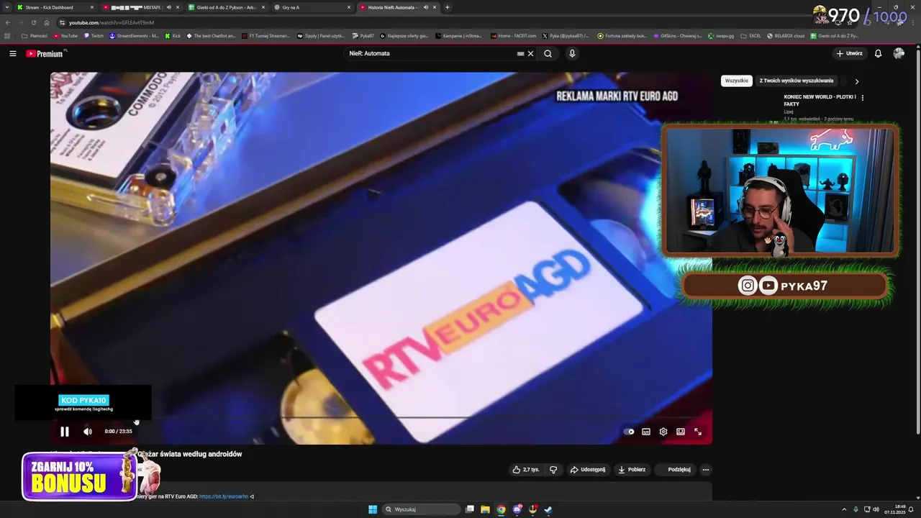Open player settings gear

tap(663, 432)
